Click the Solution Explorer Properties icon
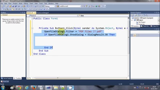160x90 pixels. (x=132, y=15)
